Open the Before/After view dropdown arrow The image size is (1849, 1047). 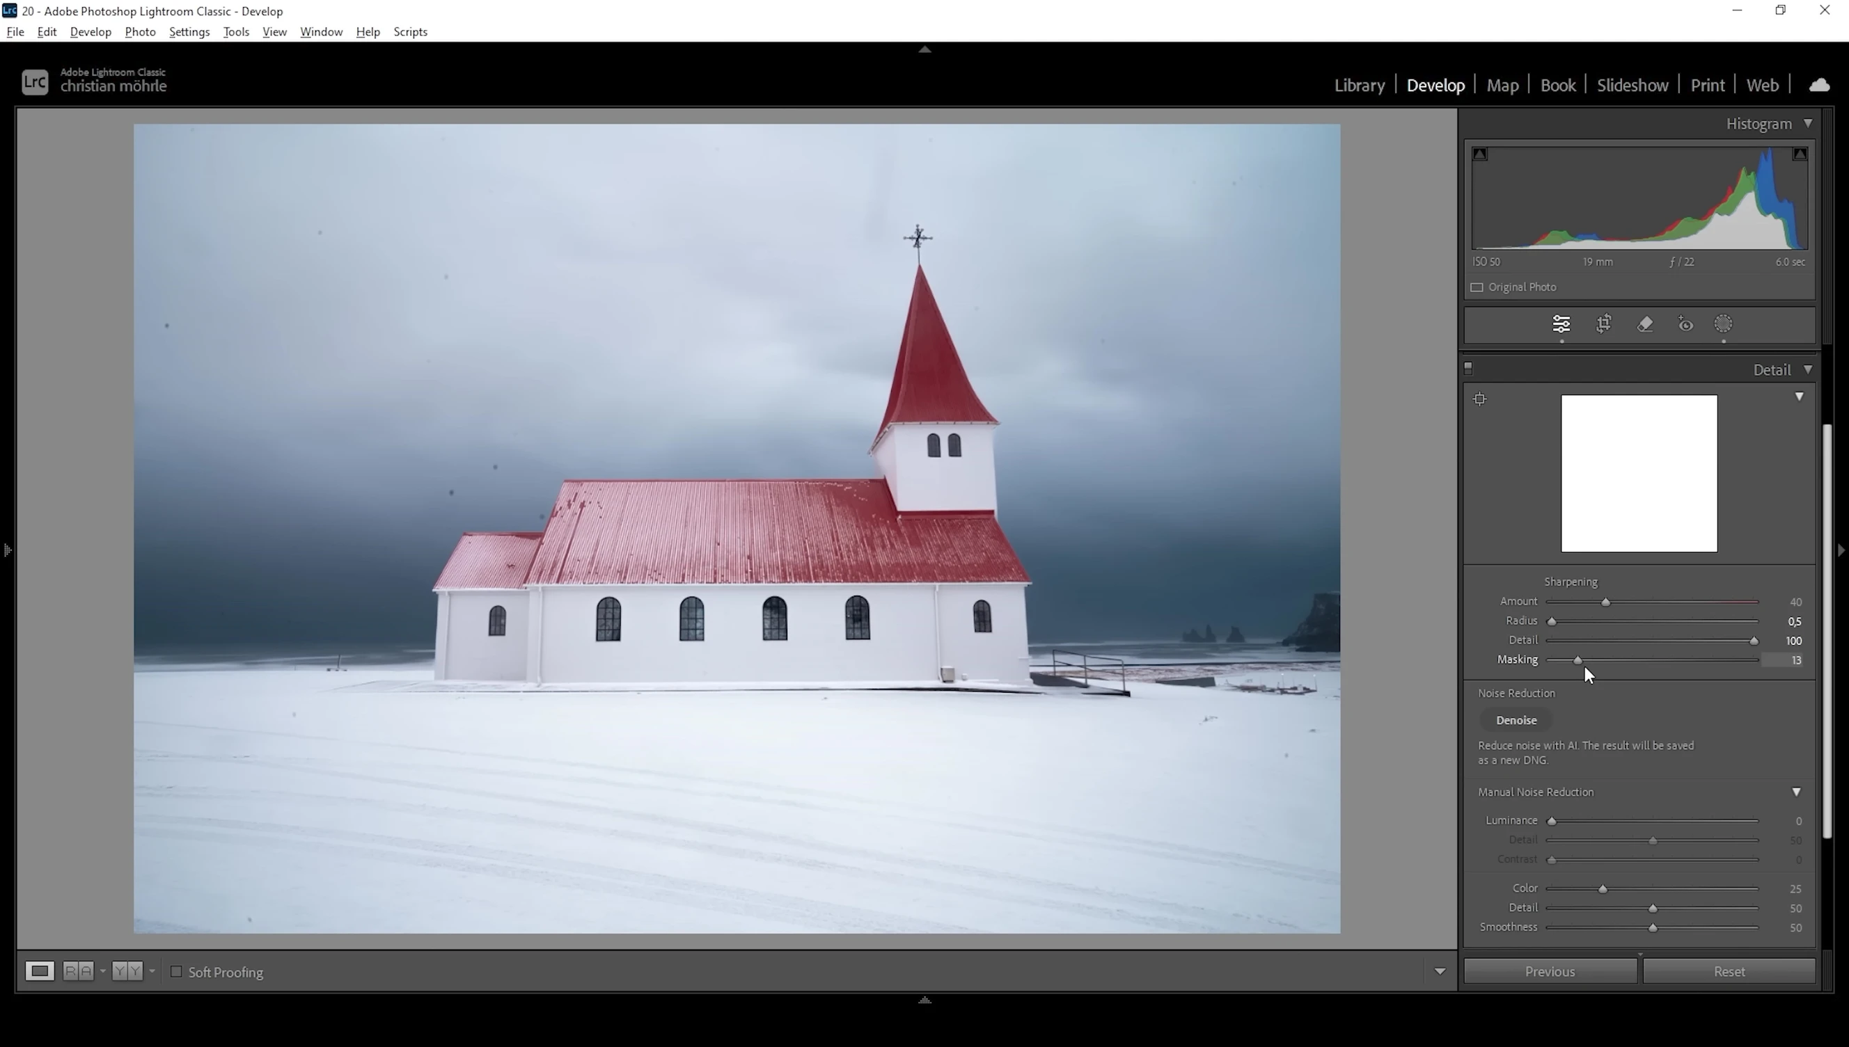point(152,971)
